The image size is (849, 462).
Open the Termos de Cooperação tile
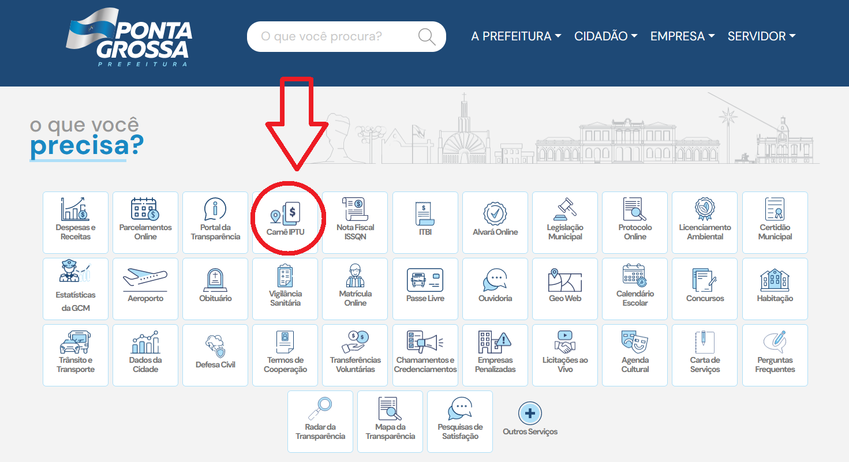point(285,355)
